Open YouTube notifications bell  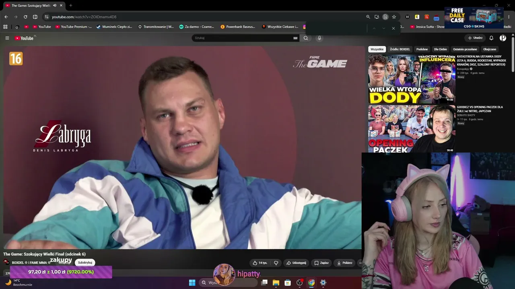(x=491, y=38)
